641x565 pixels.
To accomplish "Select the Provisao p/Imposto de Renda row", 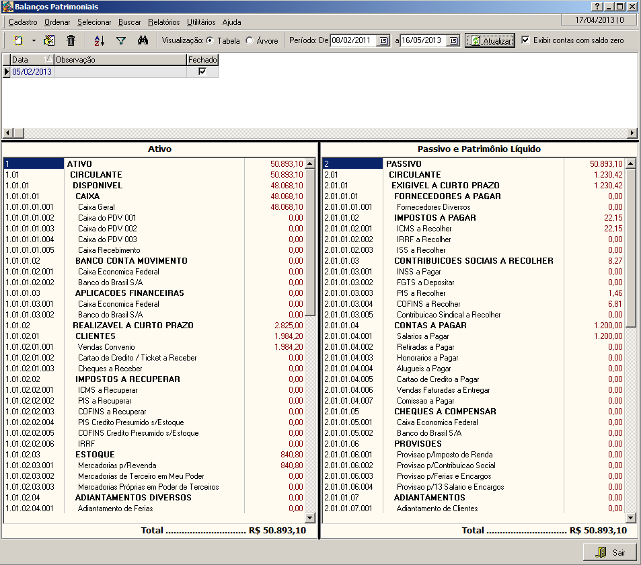I will tap(474, 455).
